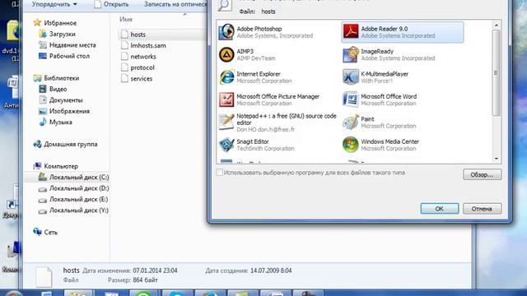Open Домашняя группа in sidebar

coord(65,145)
